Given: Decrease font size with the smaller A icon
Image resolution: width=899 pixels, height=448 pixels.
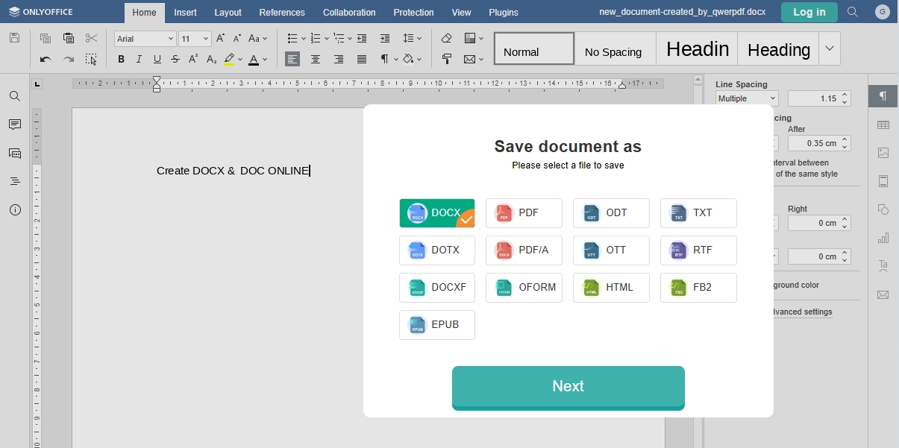Looking at the screenshot, I should click(237, 38).
